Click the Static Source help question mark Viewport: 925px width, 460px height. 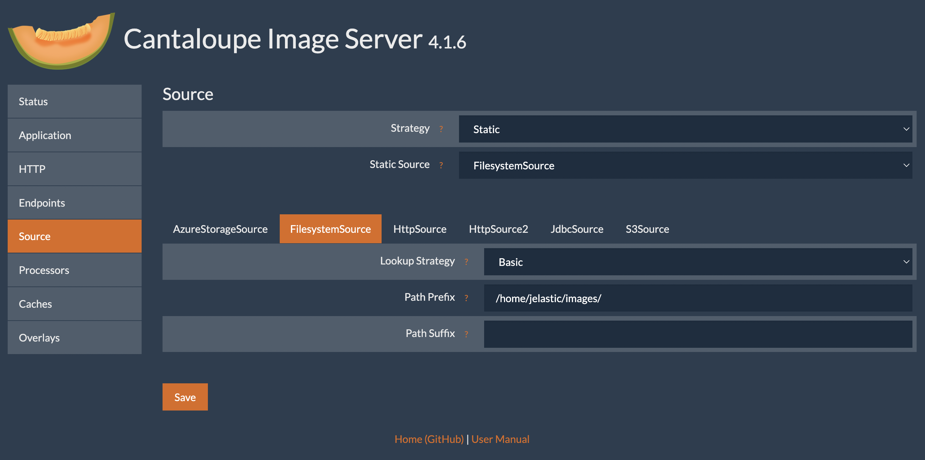coord(441,165)
